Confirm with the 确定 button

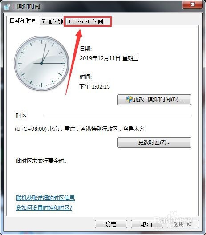click(111, 224)
